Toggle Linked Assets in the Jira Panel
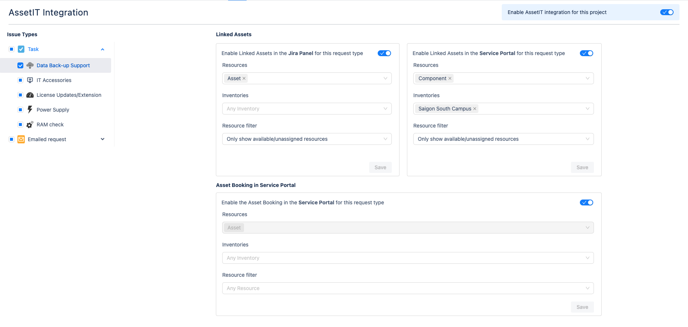 click(384, 53)
